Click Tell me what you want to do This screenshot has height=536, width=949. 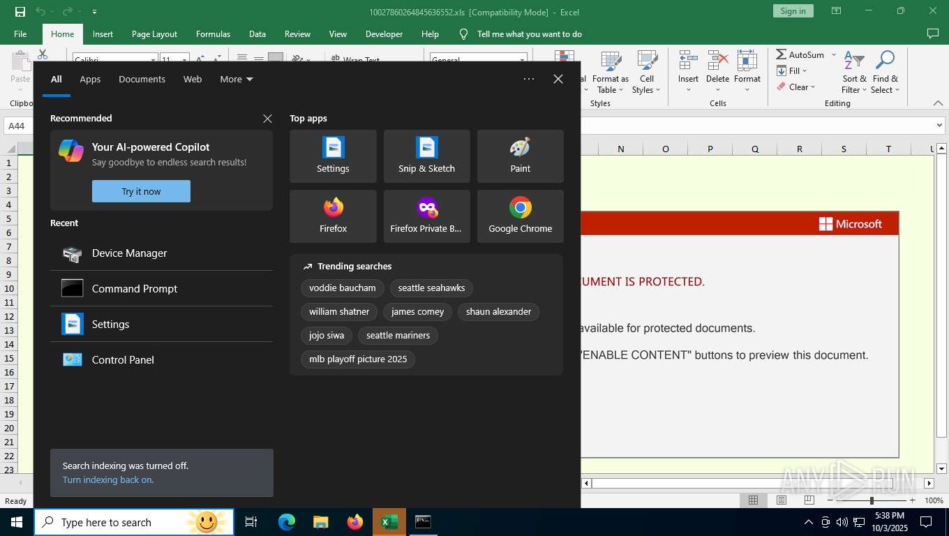[x=530, y=34]
